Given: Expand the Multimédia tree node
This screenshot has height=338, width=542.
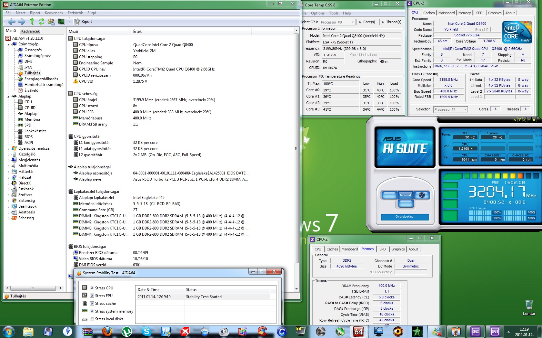Looking at the screenshot, I should tap(9, 166).
